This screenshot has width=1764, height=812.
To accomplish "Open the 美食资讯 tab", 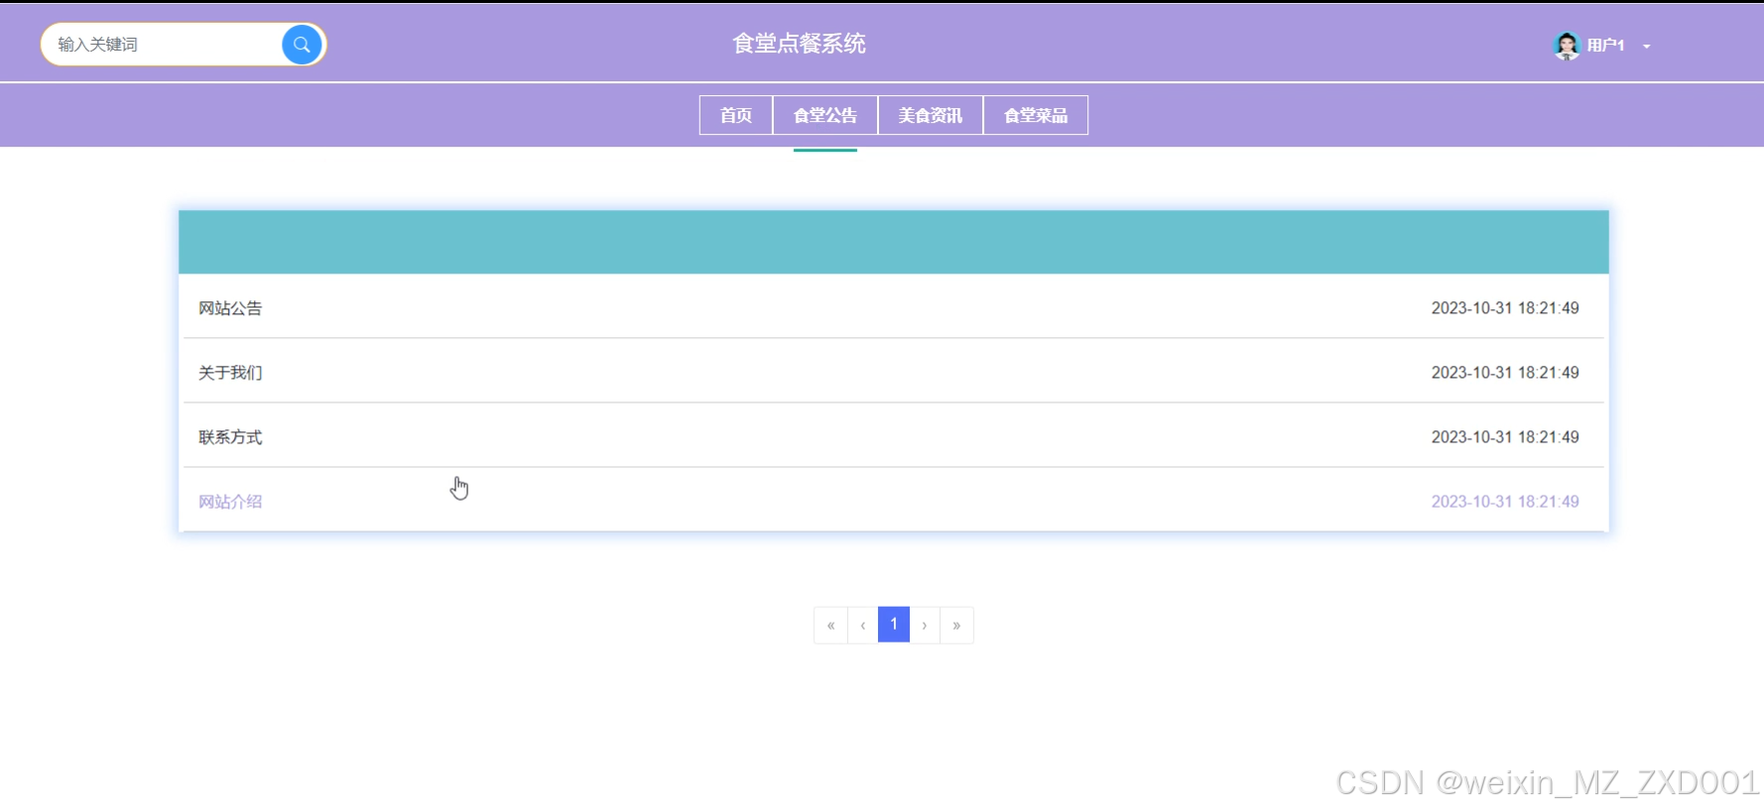I will pyautogui.click(x=931, y=115).
